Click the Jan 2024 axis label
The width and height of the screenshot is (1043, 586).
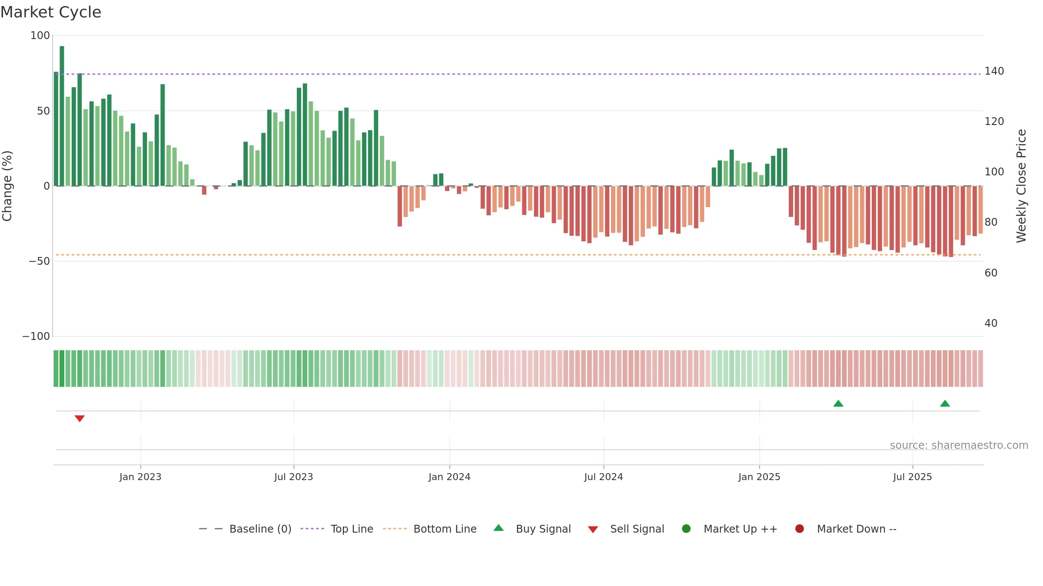click(x=449, y=477)
